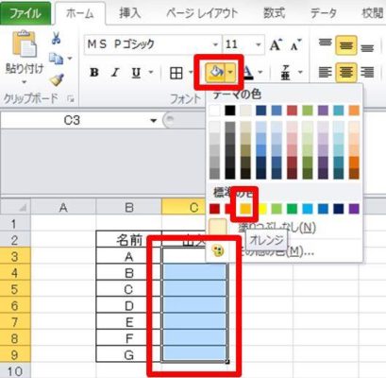This screenshot has height=378, width=386.
Task: Toggle middle vertical alignment
Action: (x=346, y=45)
